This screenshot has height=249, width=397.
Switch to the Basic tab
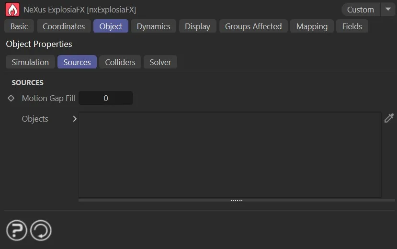pyautogui.click(x=19, y=26)
